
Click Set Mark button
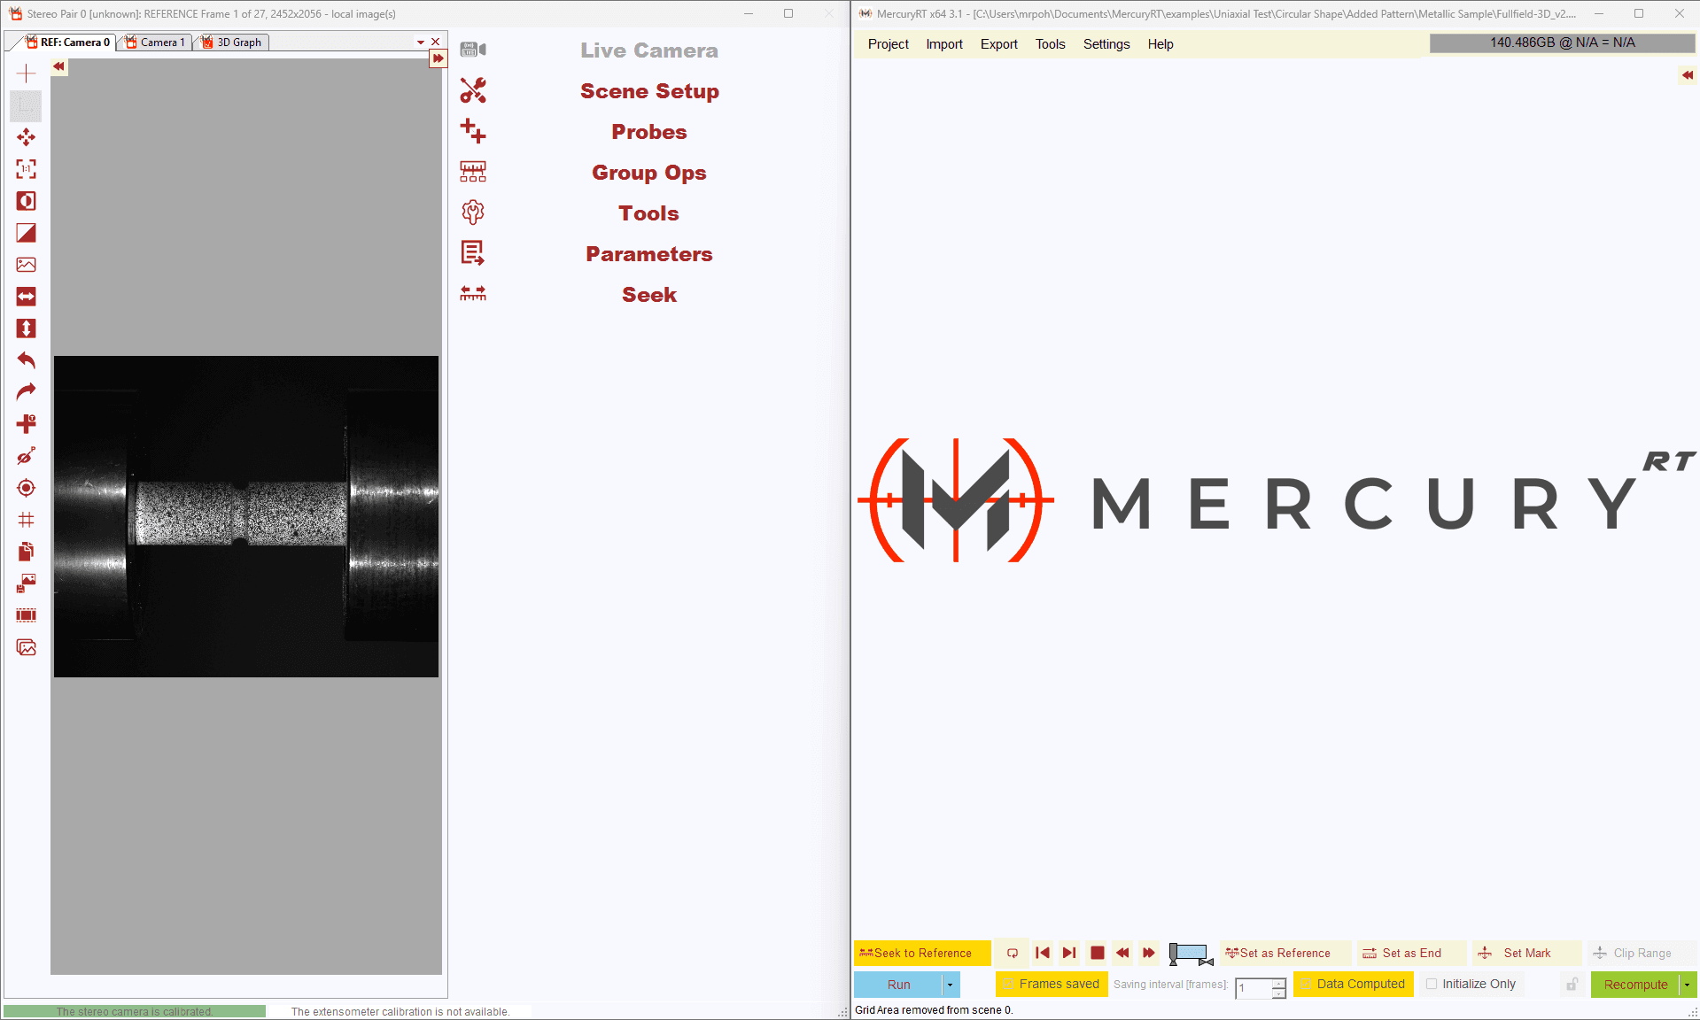click(1526, 953)
